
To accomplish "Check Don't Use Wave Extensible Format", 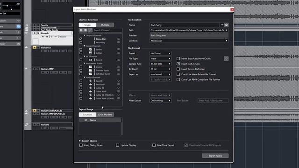I will click(178, 74).
